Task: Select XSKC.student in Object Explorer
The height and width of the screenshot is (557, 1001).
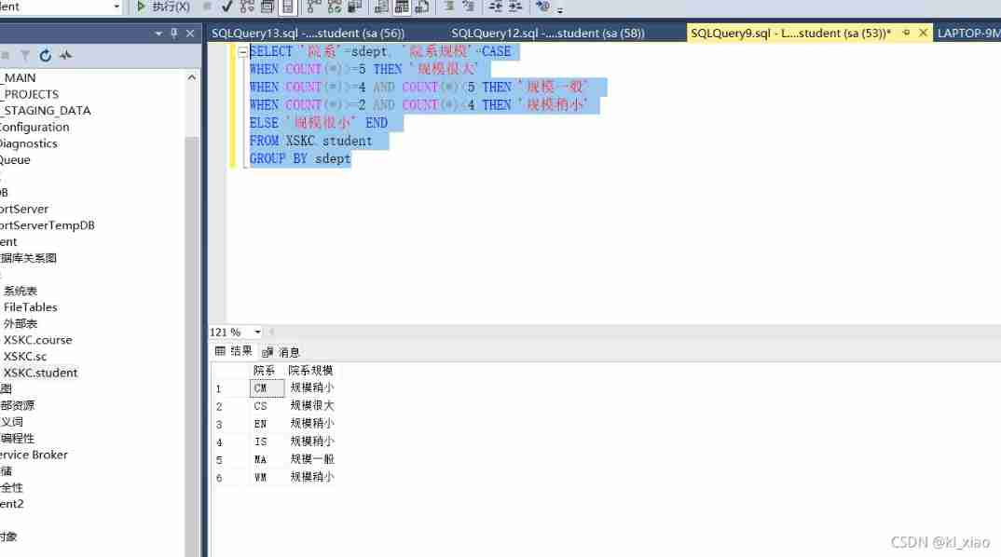Action: 41,373
